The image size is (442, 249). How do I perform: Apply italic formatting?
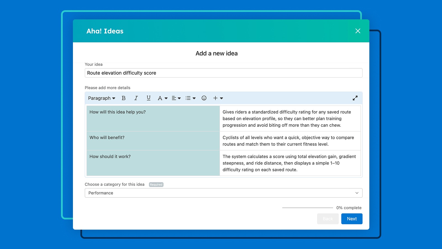pyautogui.click(x=136, y=98)
